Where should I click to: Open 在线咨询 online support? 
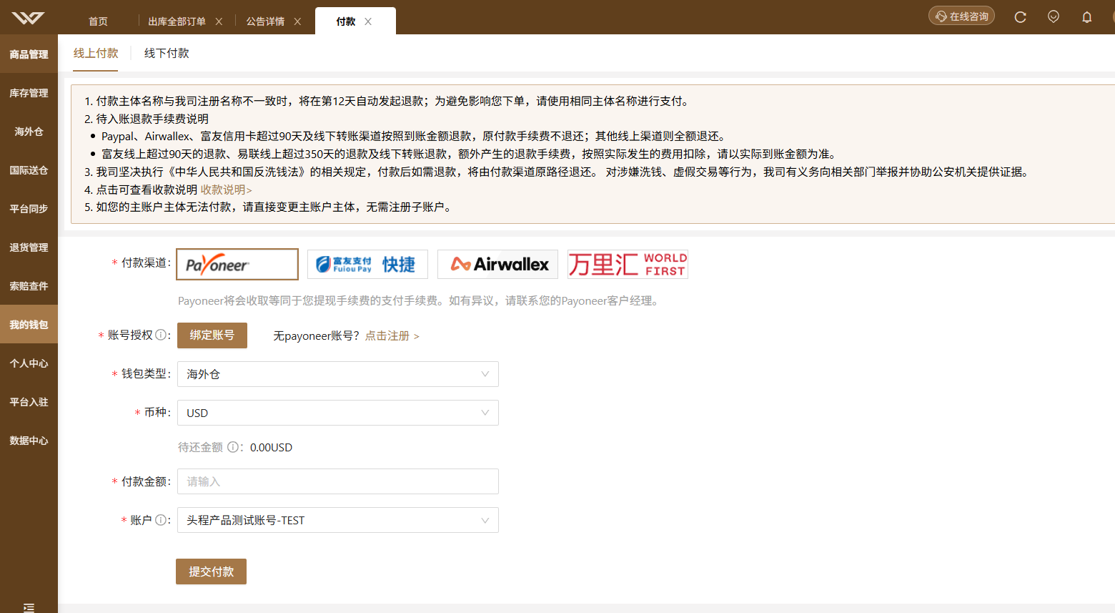(961, 16)
